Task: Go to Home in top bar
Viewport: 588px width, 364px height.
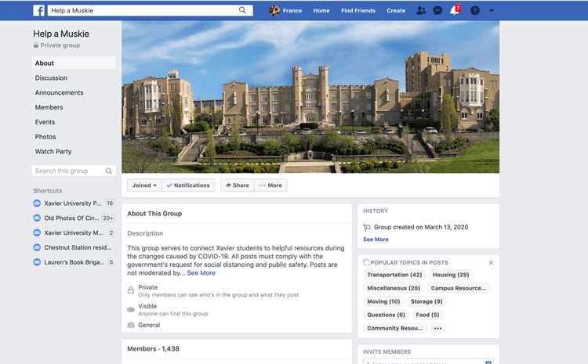Action: point(321,10)
